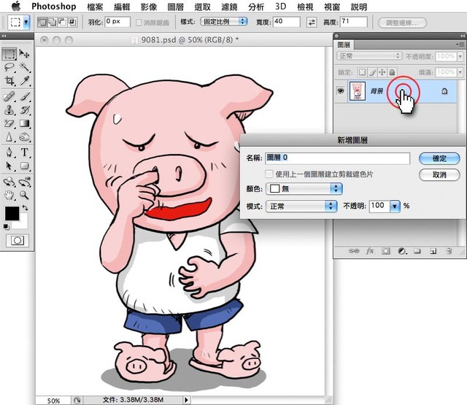Open the tool preset picker arrow
This screenshot has width=467, height=405.
coord(26,23)
